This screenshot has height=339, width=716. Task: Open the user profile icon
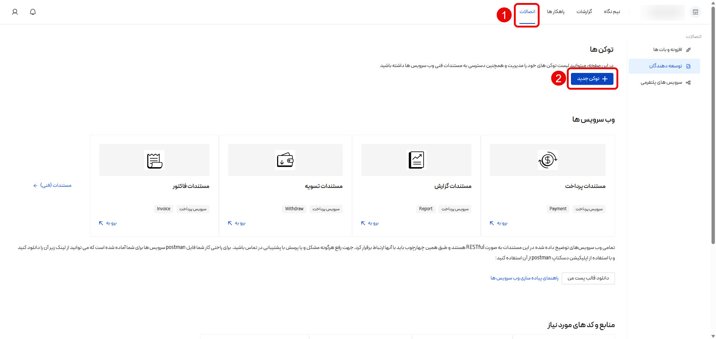coord(15,12)
